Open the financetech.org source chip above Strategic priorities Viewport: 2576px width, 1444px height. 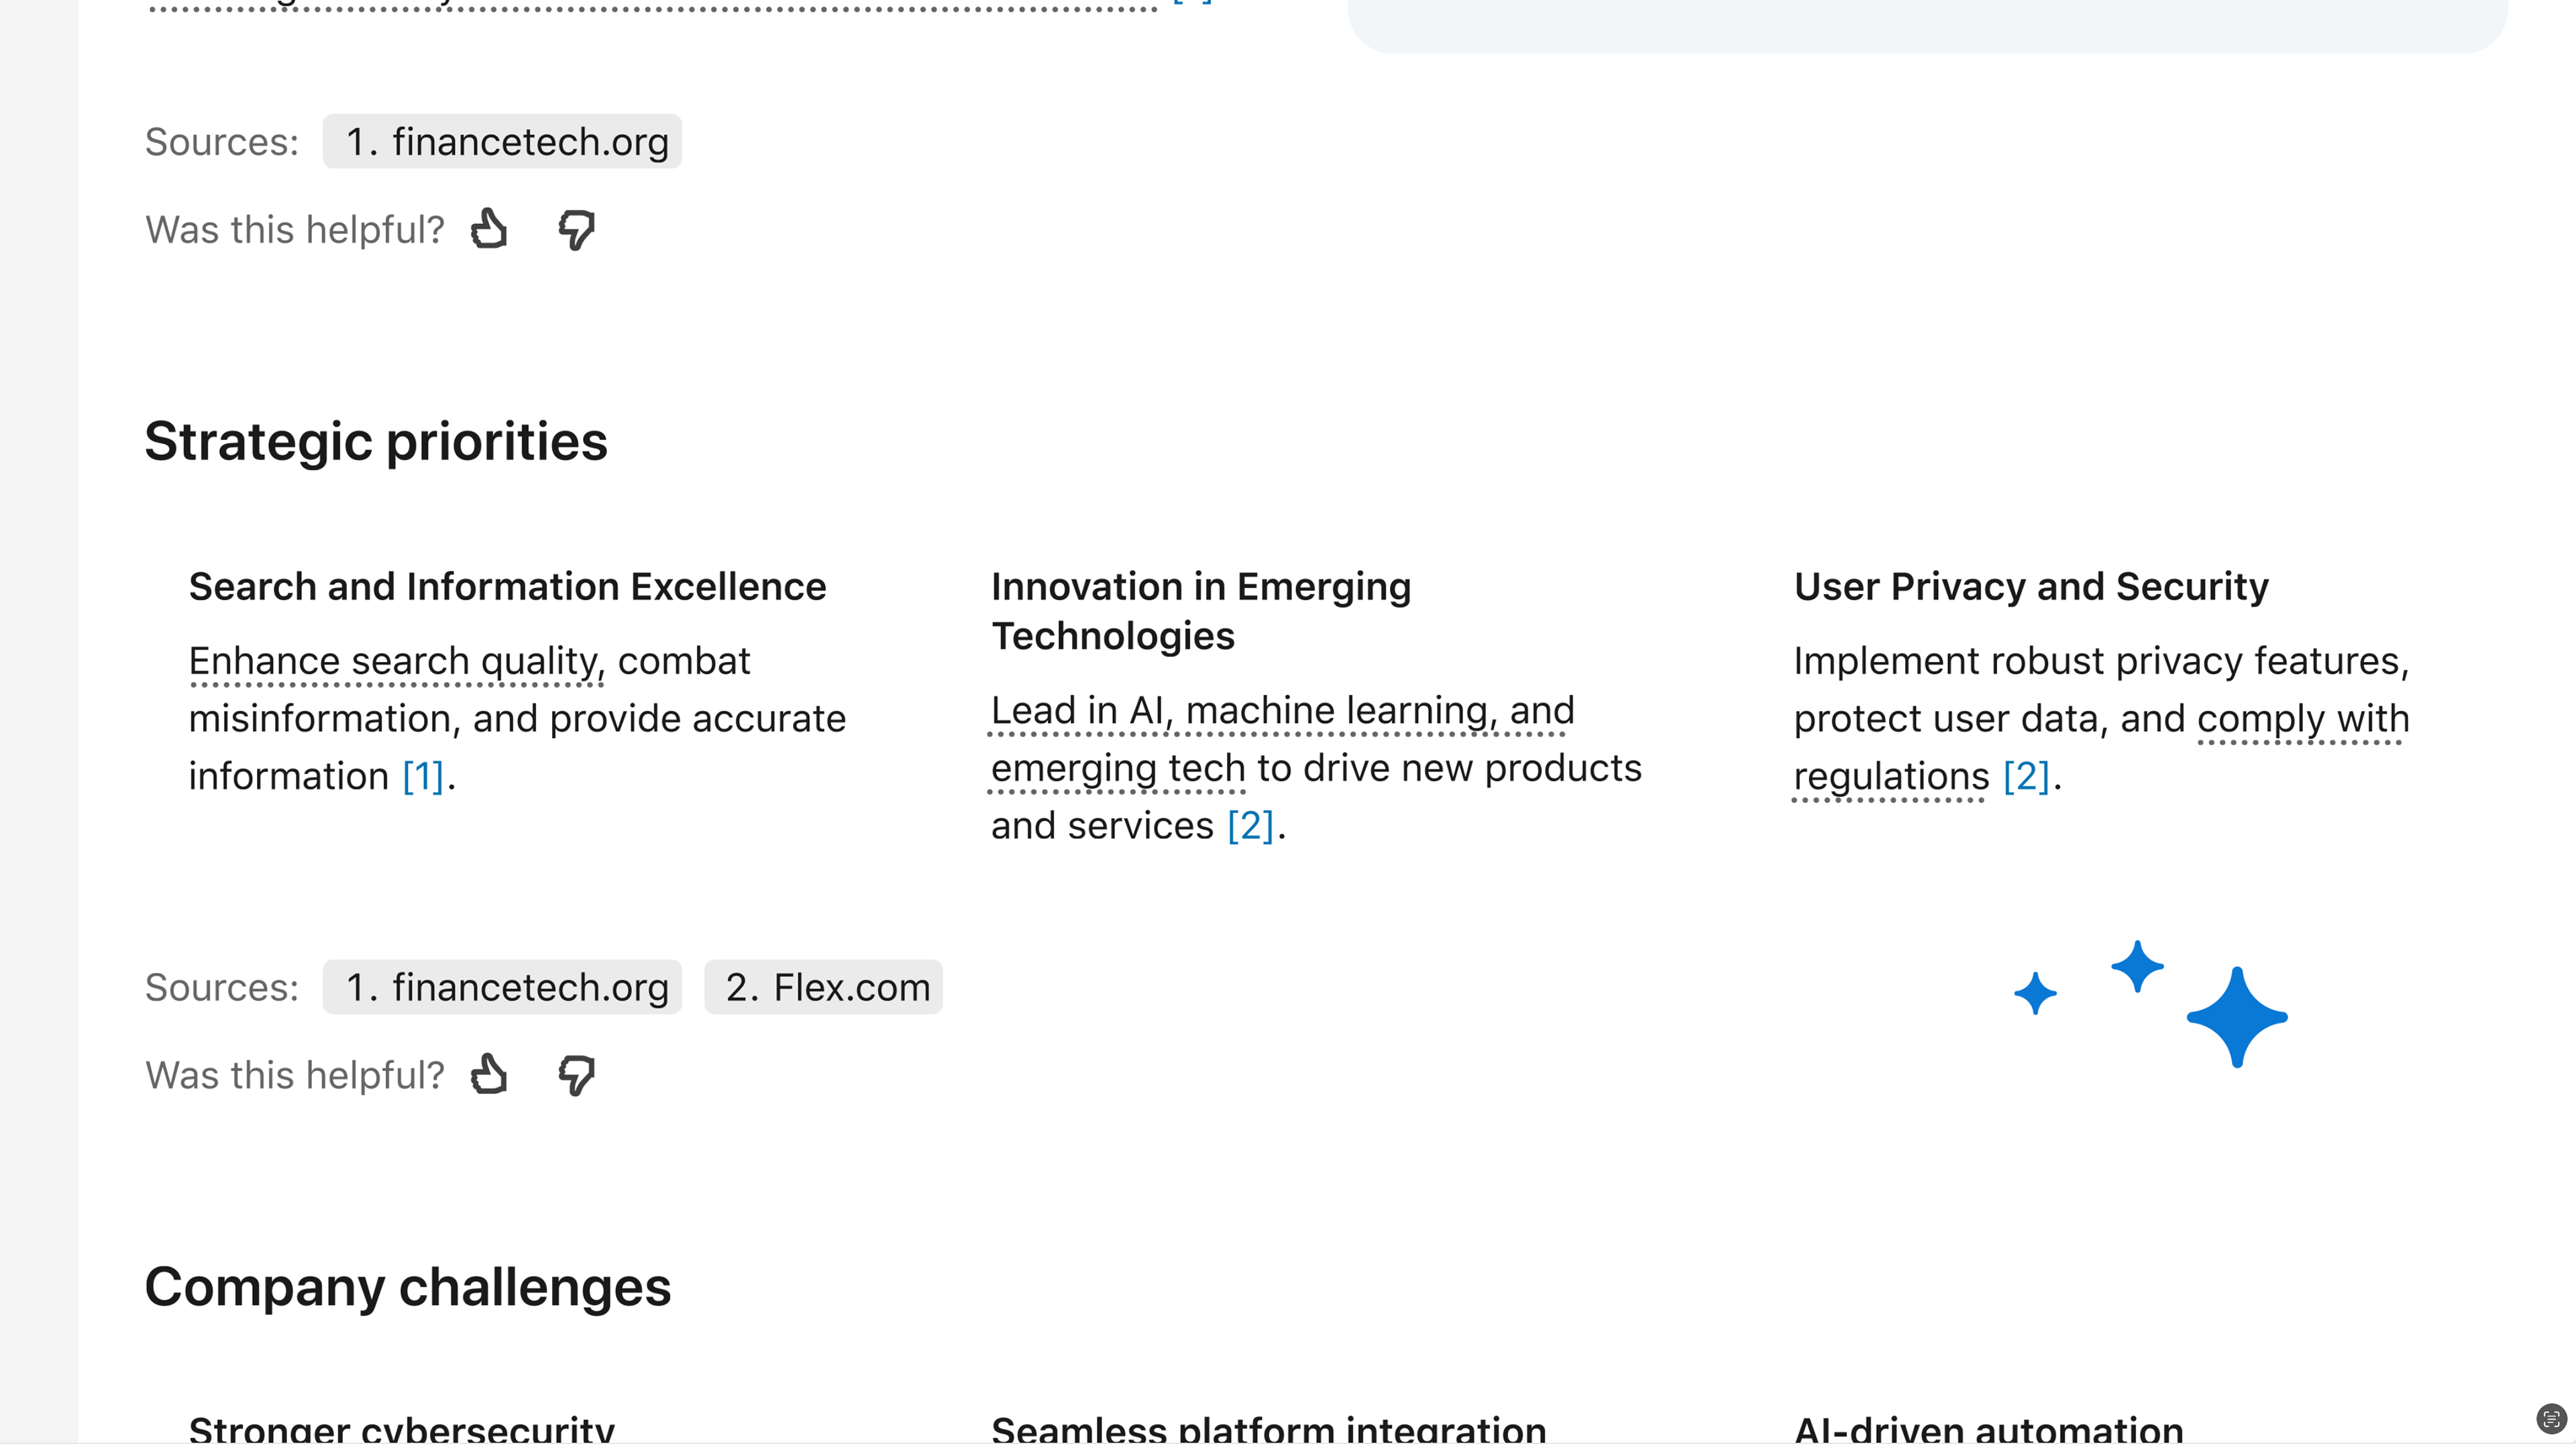click(x=502, y=142)
